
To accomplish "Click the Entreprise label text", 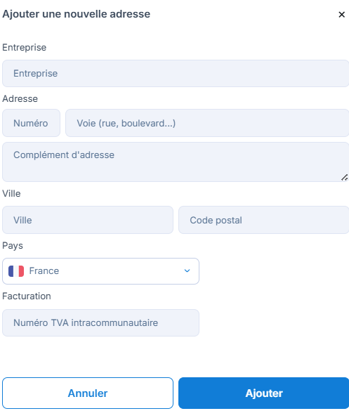I will click(25, 48).
